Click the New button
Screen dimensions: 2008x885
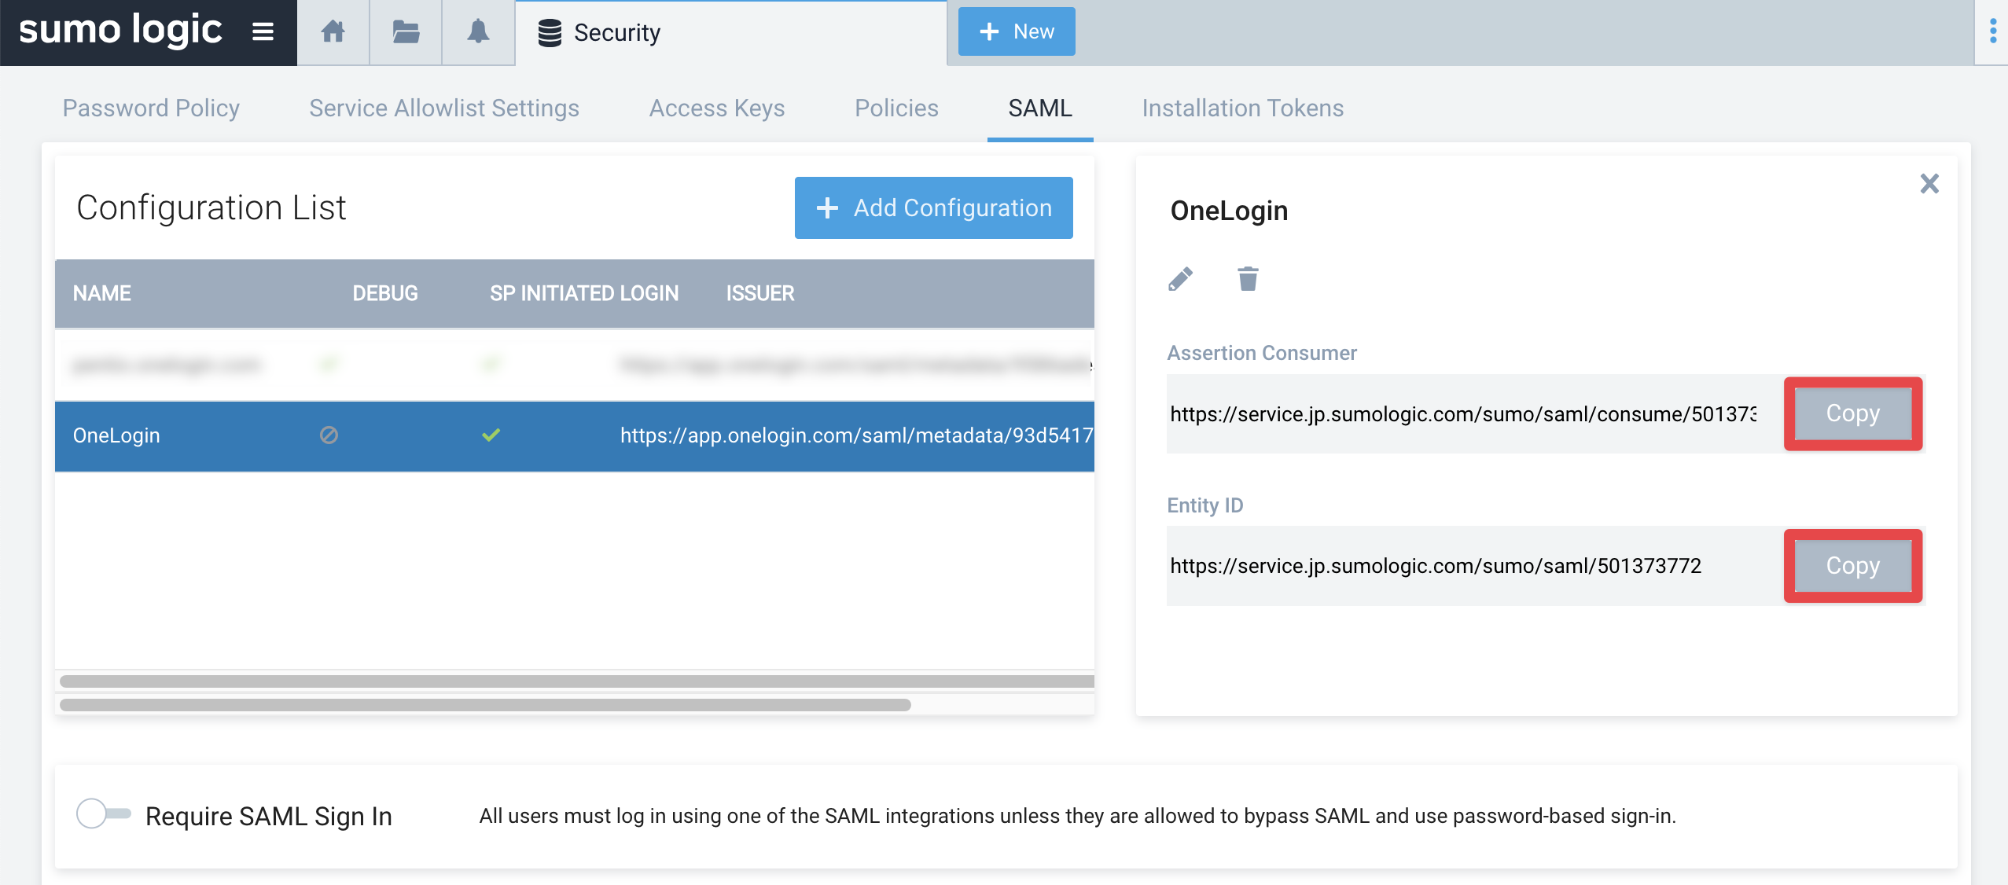coord(1017,31)
